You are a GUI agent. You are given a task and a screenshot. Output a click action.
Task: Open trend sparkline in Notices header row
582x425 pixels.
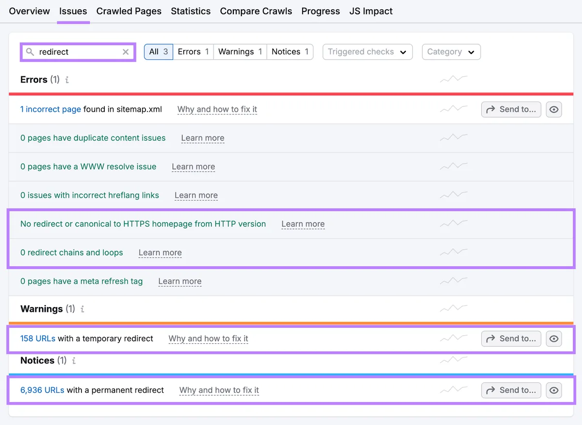point(454,360)
